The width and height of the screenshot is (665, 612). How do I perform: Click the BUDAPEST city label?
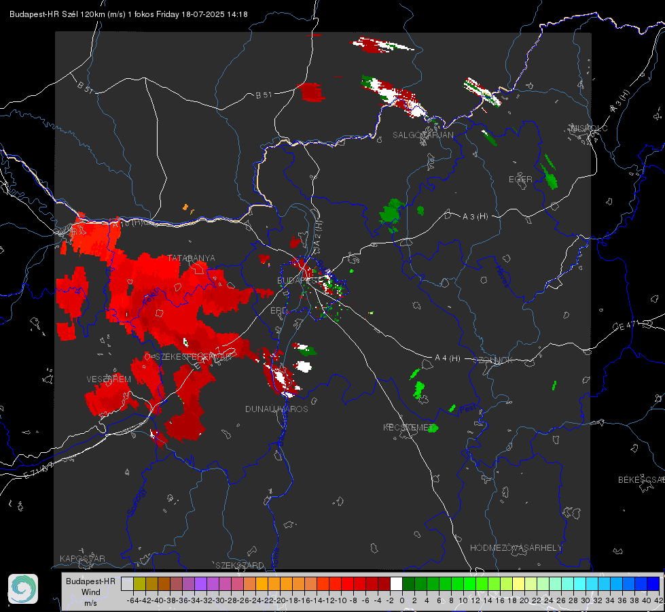pyautogui.click(x=300, y=281)
